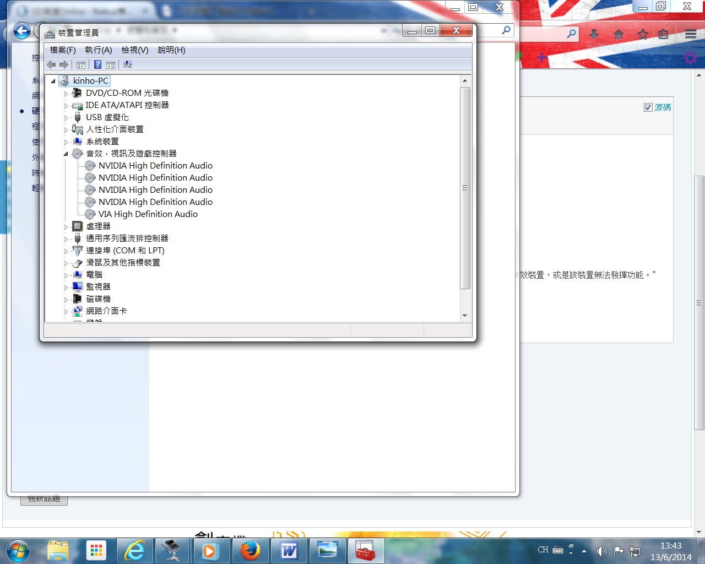Expand the DVD/CD-ROM 光碟機 category
Image resolution: width=705 pixels, height=564 pixels.
[66, 94]
